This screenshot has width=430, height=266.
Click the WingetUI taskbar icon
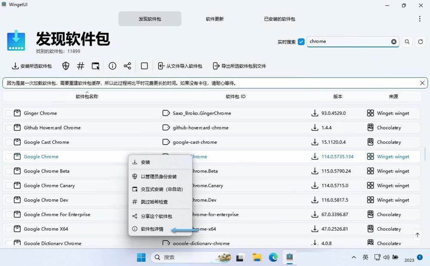tap(289, 257)
